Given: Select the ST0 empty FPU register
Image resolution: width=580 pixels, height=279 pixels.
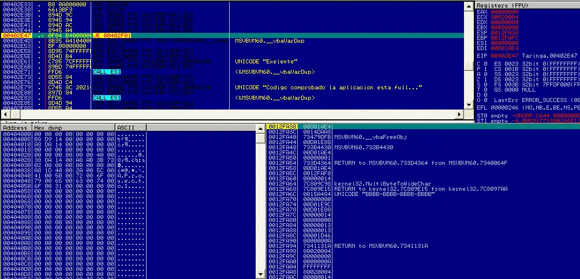Looking at the screenshot, I should pyautogui.click(x=528, y=116).
